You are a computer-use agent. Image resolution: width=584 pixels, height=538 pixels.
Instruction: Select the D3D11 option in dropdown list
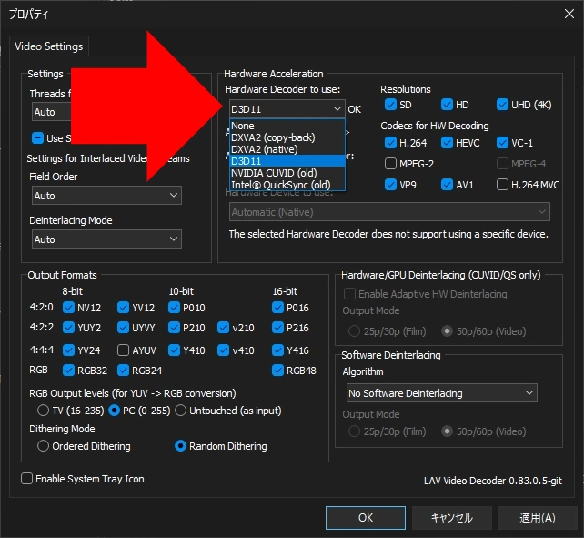pyautogui.click(x=287, y=161)
